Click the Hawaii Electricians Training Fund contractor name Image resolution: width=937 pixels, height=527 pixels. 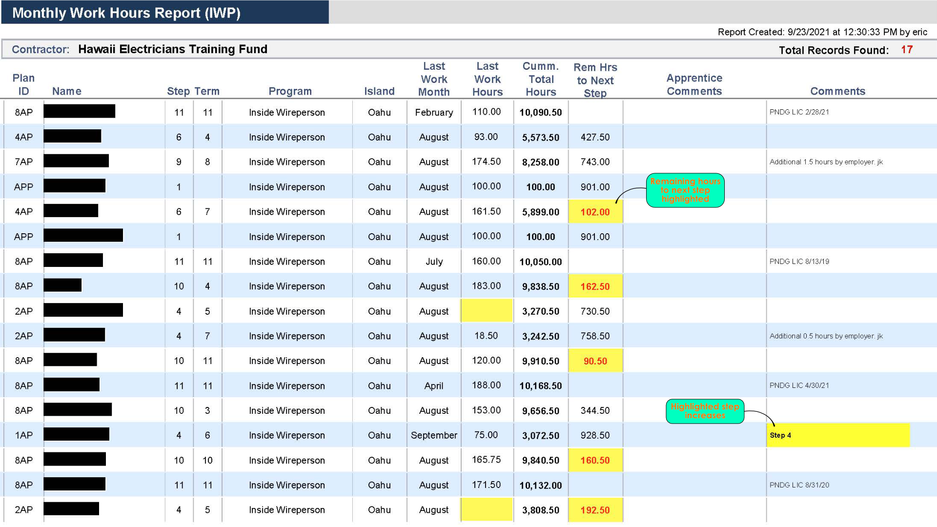pyautogui.click(x=173, y=49)
